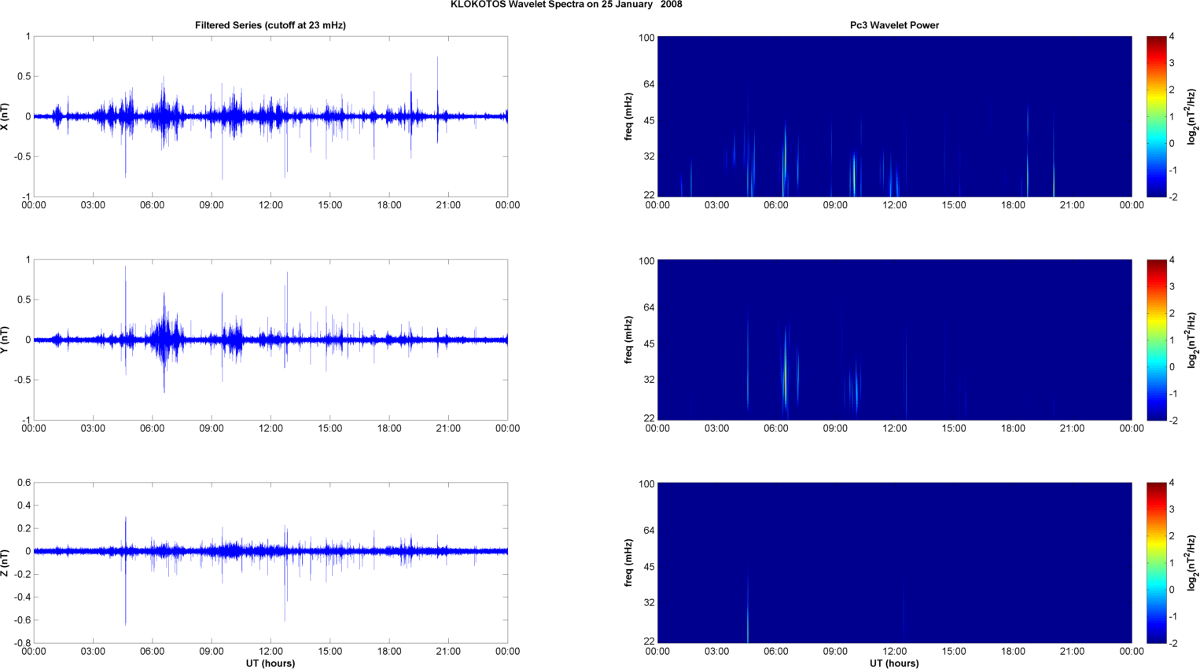Viewport: 1200px width, 669px height.
Task: Click the 0.2 tick on the Z axis
Action: pos(24,528)
